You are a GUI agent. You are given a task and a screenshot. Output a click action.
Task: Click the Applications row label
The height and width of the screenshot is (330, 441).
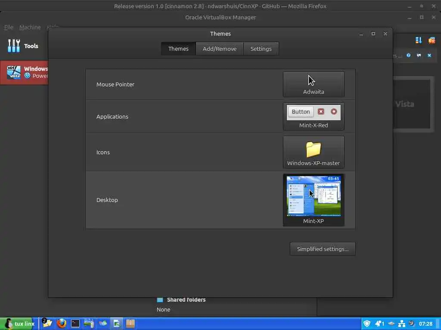point(112,117)
